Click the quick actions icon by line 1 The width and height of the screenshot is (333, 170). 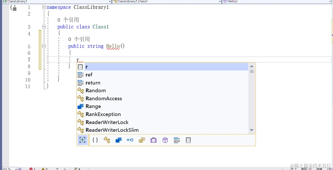point(13,8)
